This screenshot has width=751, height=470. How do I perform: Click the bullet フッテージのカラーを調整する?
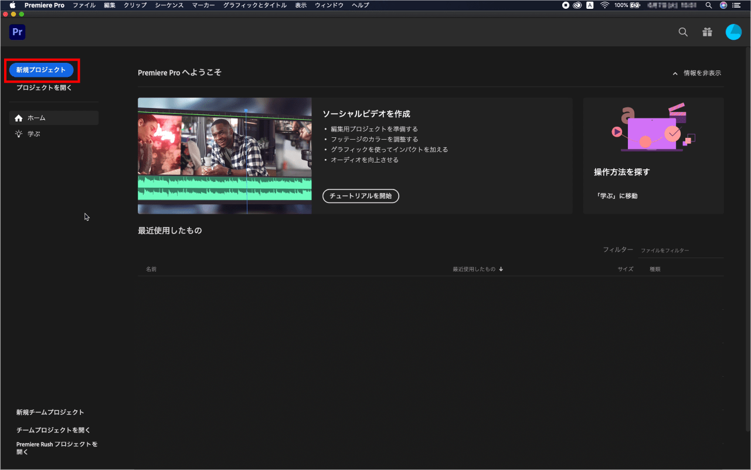click(374, 140)
